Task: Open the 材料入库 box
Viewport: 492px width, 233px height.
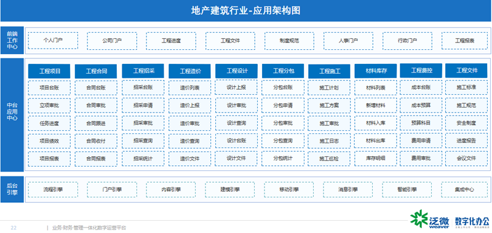Action: tap(376, 123)
